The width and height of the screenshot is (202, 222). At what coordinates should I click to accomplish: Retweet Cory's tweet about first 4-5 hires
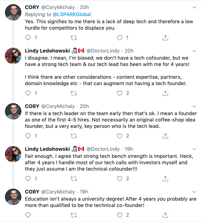point(74,136)
